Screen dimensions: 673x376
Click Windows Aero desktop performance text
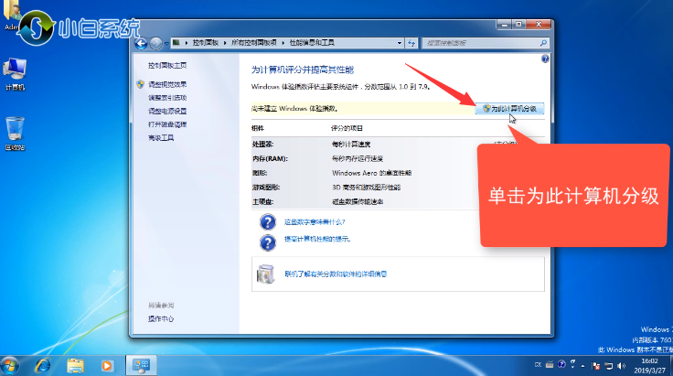pos(371,173)
